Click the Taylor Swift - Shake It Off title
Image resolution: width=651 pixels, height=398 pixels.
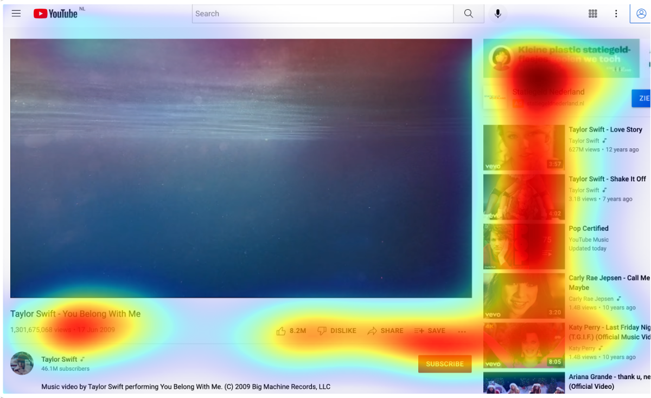pyautogui.click(x=608, y=179)
